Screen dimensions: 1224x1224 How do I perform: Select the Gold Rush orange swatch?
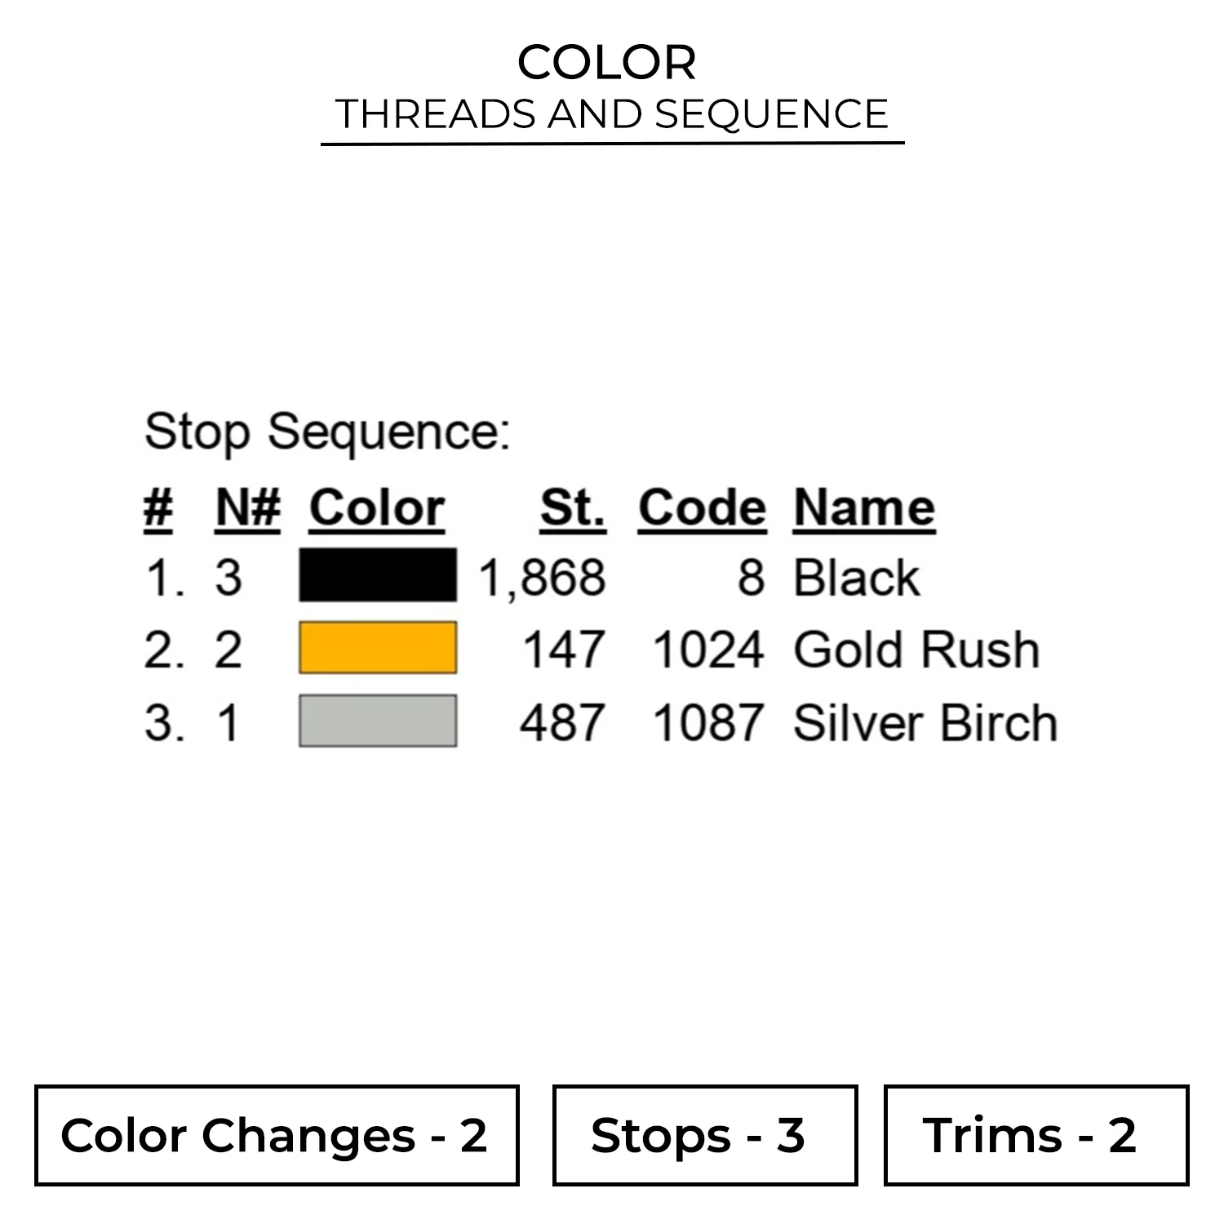(x=378, y=648)
